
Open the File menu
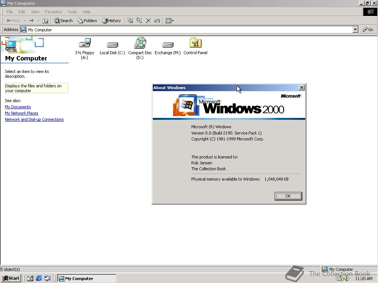[x=10, y=12]
